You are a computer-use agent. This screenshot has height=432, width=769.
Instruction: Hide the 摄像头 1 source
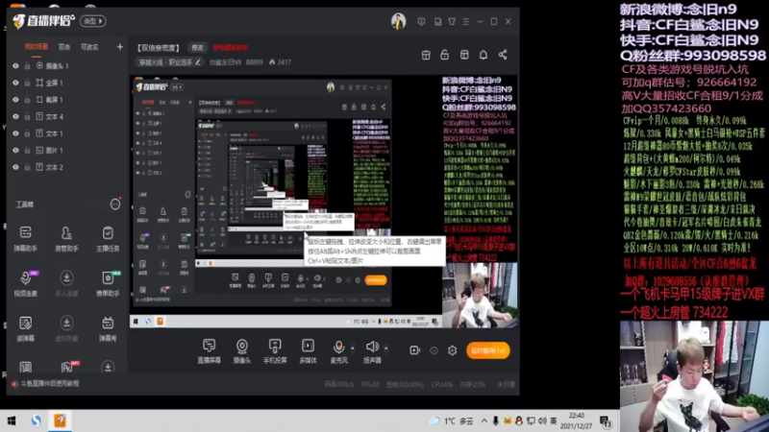pos(15,65)
